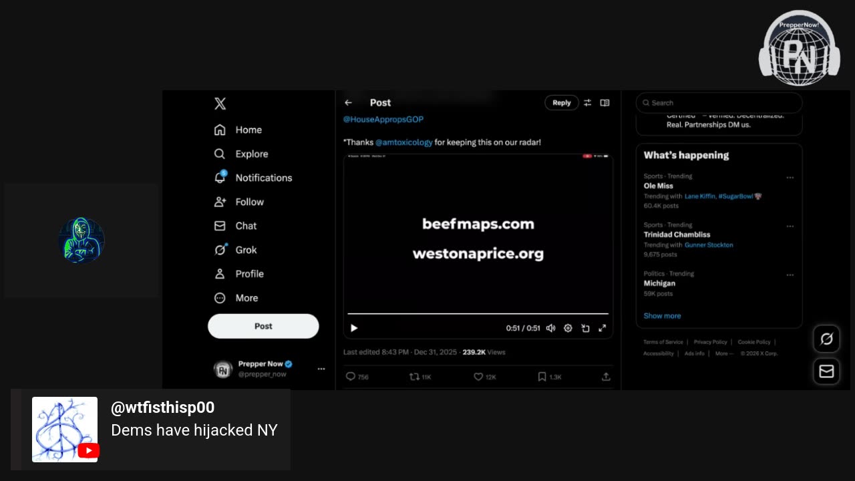Open the Cookie Policy footer link
Image resolution: width=855 pixels, height=481 pixels.
coord(754,342)
